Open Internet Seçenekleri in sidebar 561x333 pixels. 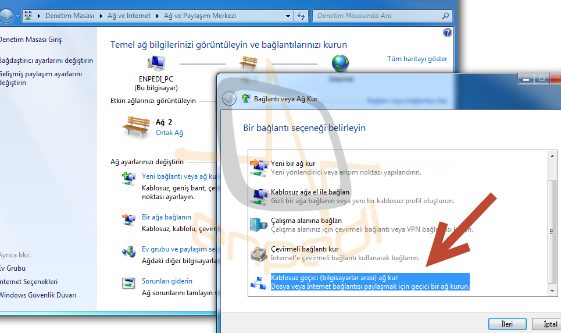(x=28, y=282)
